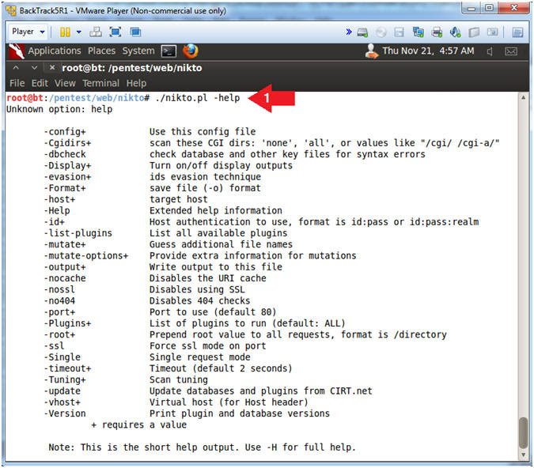Click the down arrow button in terminal title bar
Viewport: 534px width, 468px height.
tap(34, 68)
